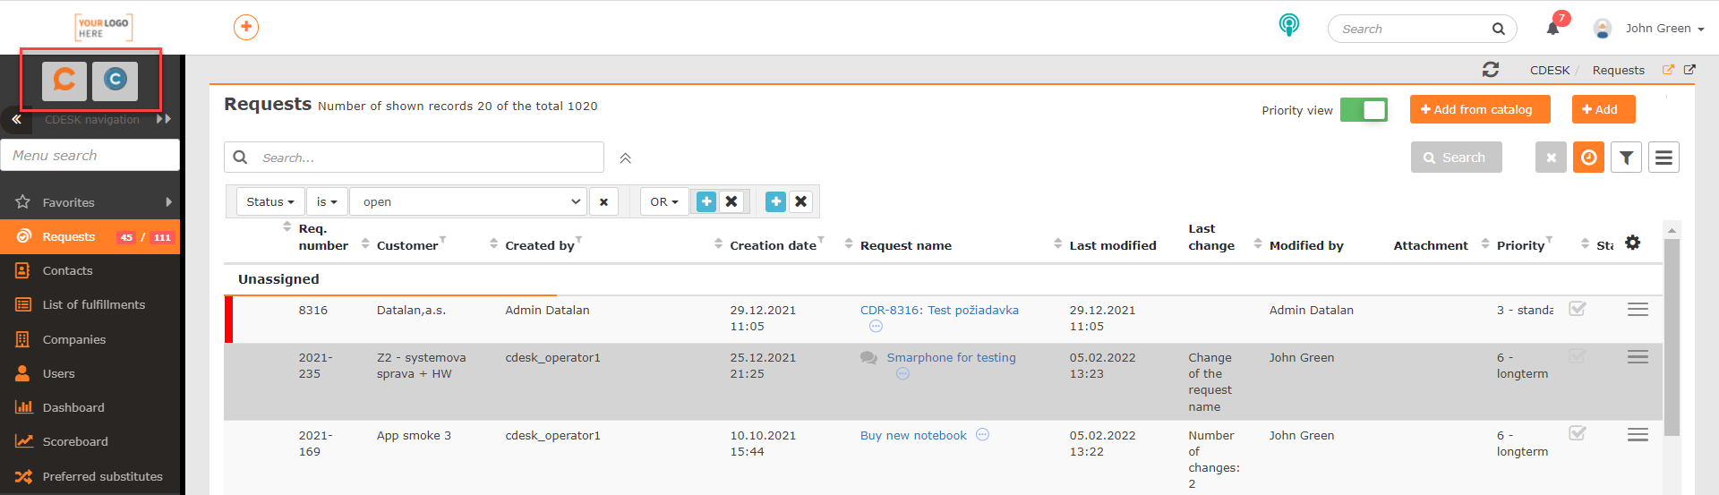
Task: Sort by Req. number column arrows
Action: [x=287, y=226]
